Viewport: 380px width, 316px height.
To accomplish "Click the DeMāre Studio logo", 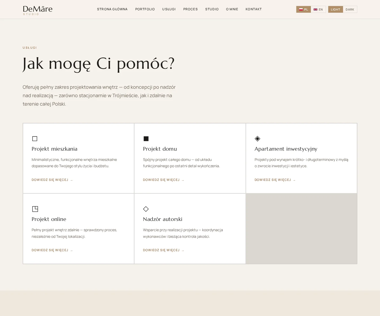I will pyautogui.click(x=37, y=10).
